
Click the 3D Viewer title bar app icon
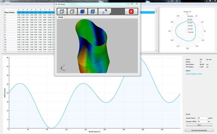click(56, 4)
